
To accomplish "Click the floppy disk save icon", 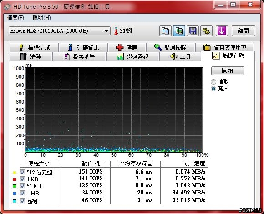I will pos(193,31).
